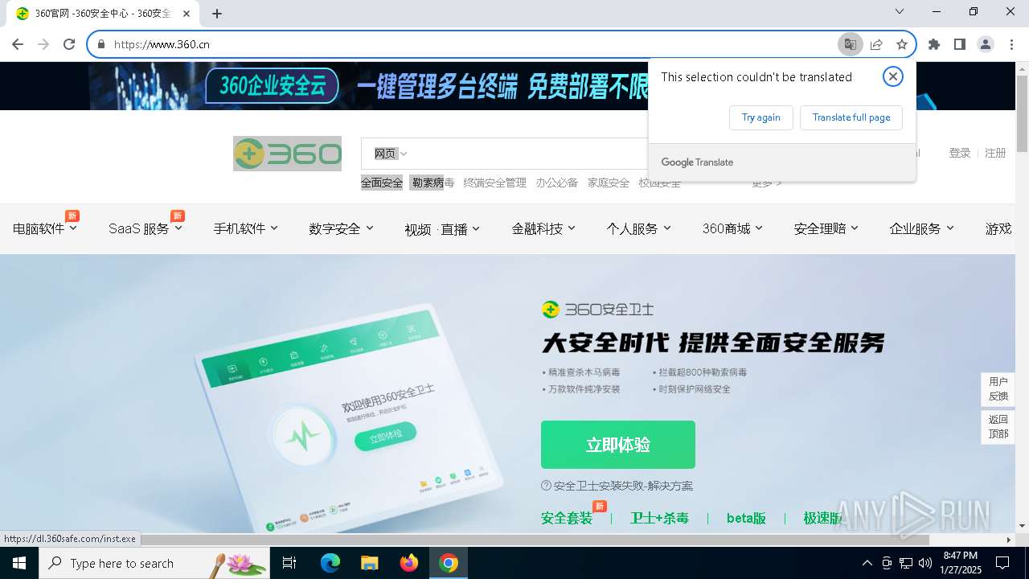Click the 家庭安全 link
The image size is (1029, 579).
[x=609, y=183]
